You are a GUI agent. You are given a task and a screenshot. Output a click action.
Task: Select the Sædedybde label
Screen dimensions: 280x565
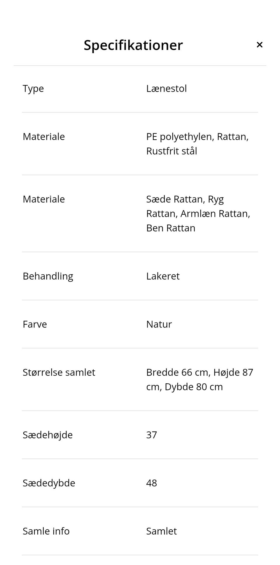[49, 483]
